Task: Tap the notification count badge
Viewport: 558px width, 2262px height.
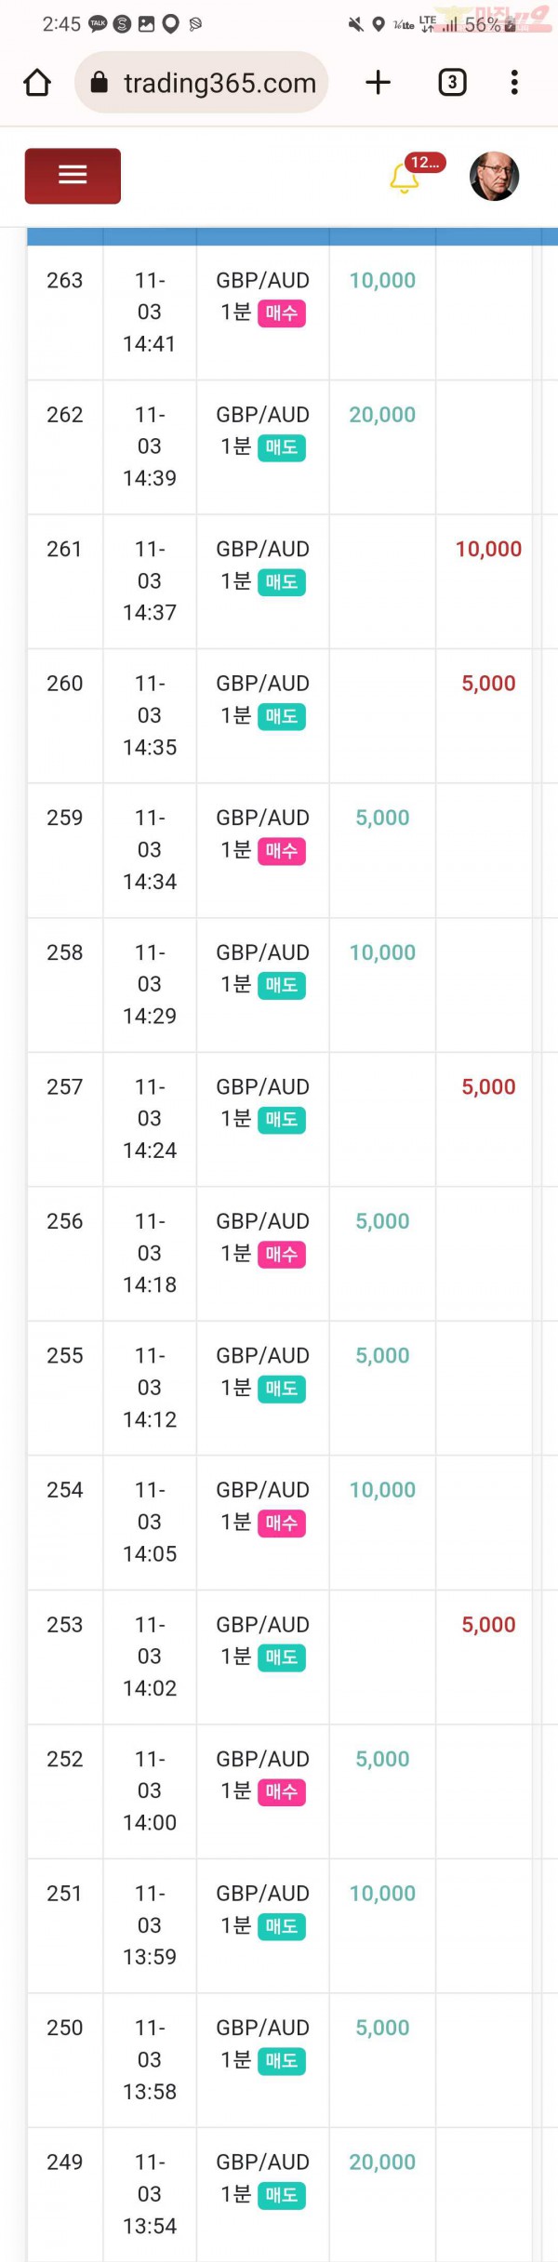Action: coord(426,162)
